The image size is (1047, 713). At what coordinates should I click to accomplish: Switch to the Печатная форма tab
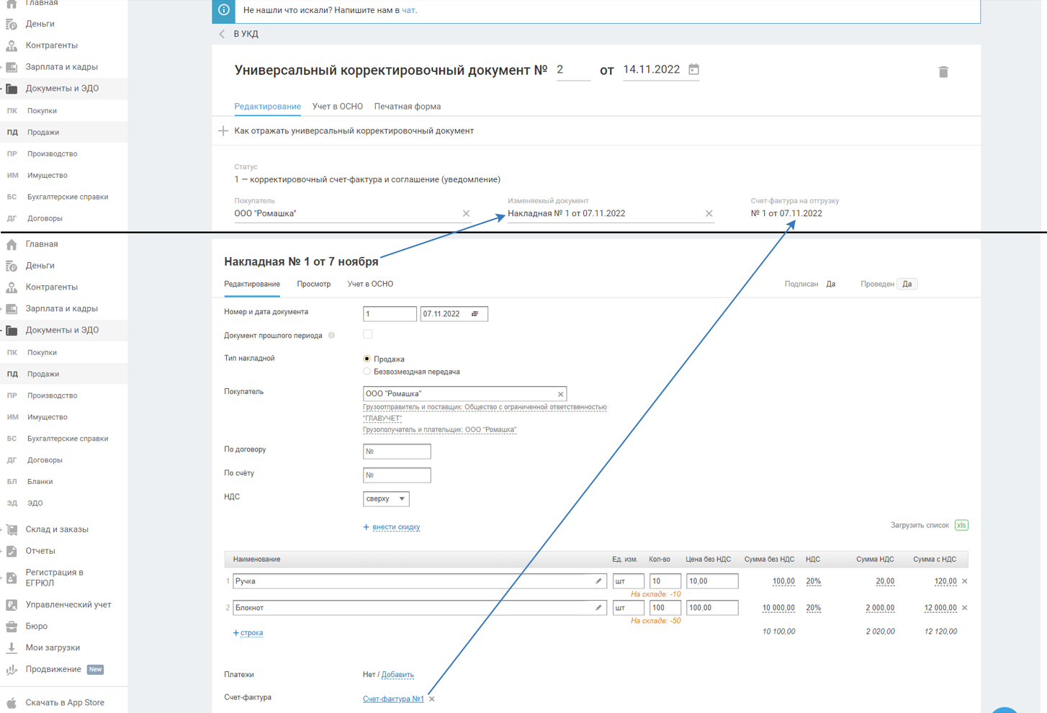coord(407,107)
